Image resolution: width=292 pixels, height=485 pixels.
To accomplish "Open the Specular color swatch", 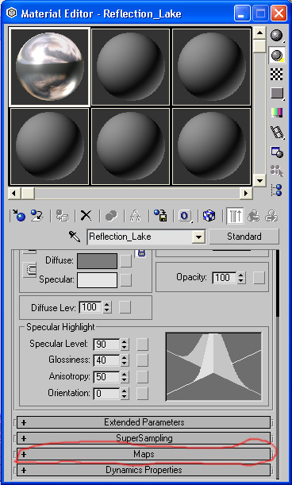I will point(97,280).
